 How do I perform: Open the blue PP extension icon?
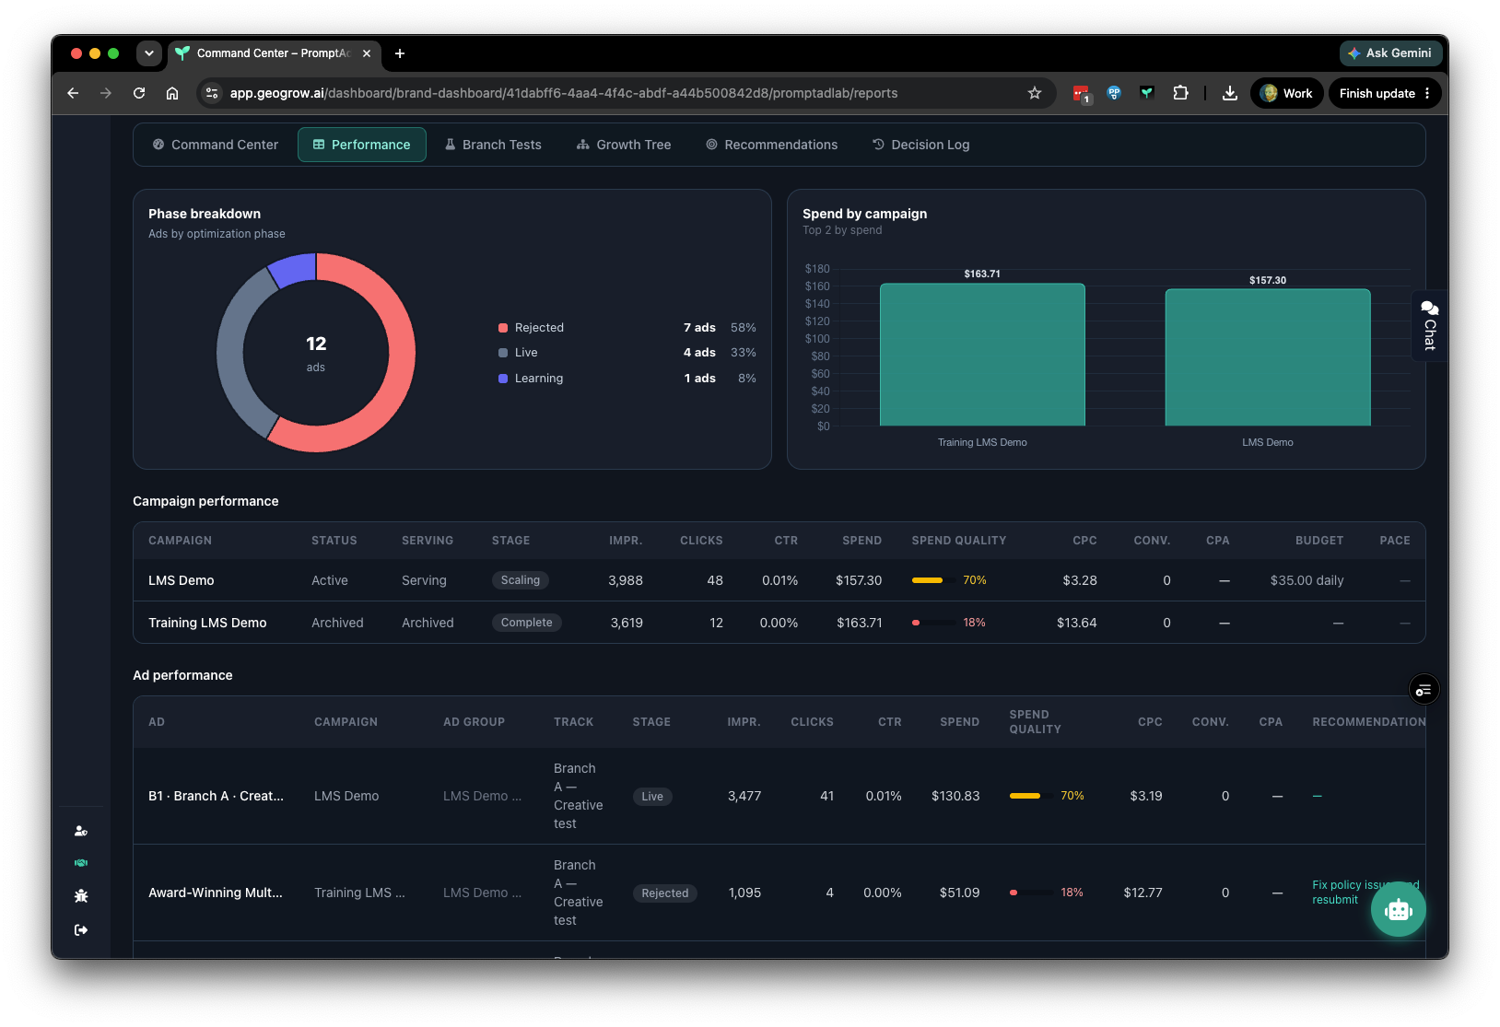pos(1114,93)
